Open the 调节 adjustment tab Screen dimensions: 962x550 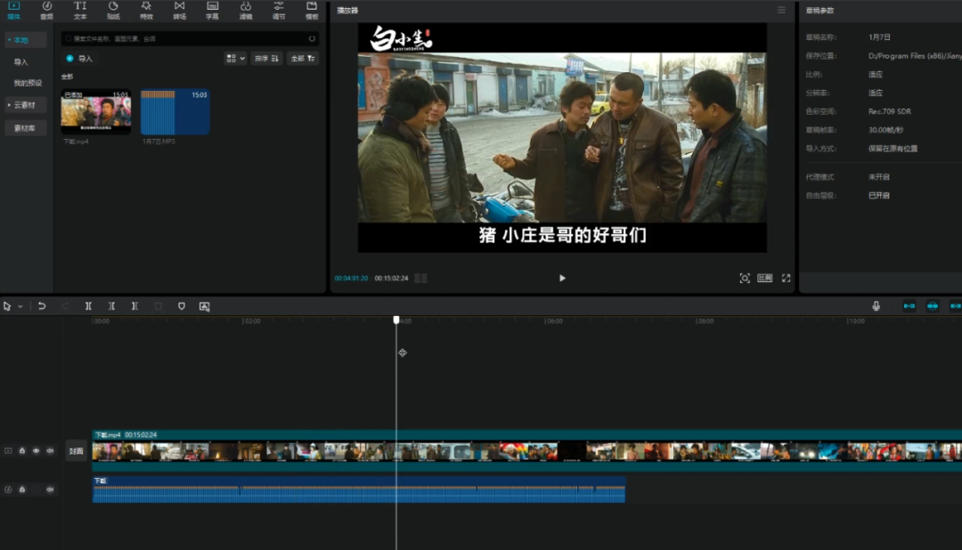(x=279, y=11)
